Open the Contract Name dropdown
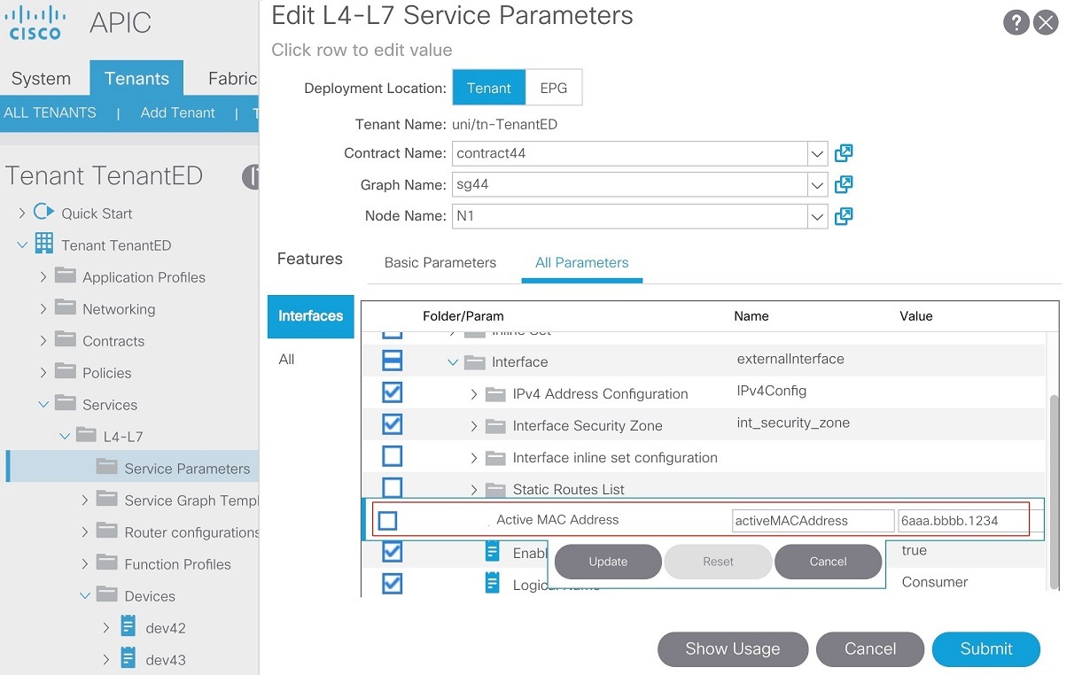1090x675 pixels. (816, 153)
